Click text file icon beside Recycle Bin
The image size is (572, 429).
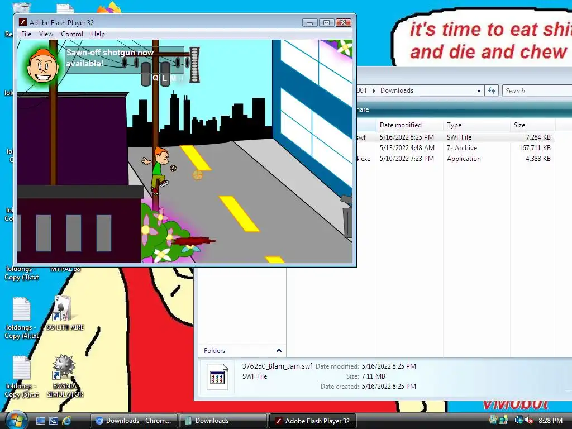point(66,8)
